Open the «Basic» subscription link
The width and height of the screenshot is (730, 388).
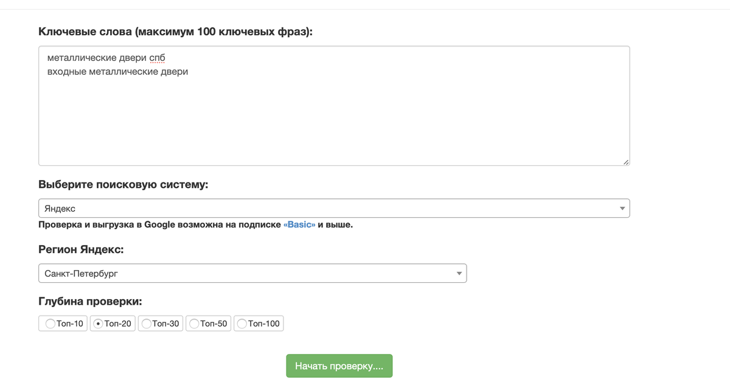tap(299, 225)
